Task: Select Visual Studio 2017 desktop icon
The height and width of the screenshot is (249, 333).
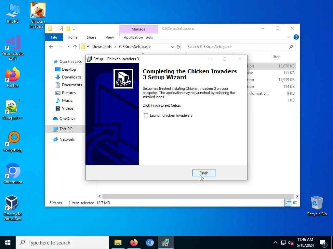Action: [13, 48]
